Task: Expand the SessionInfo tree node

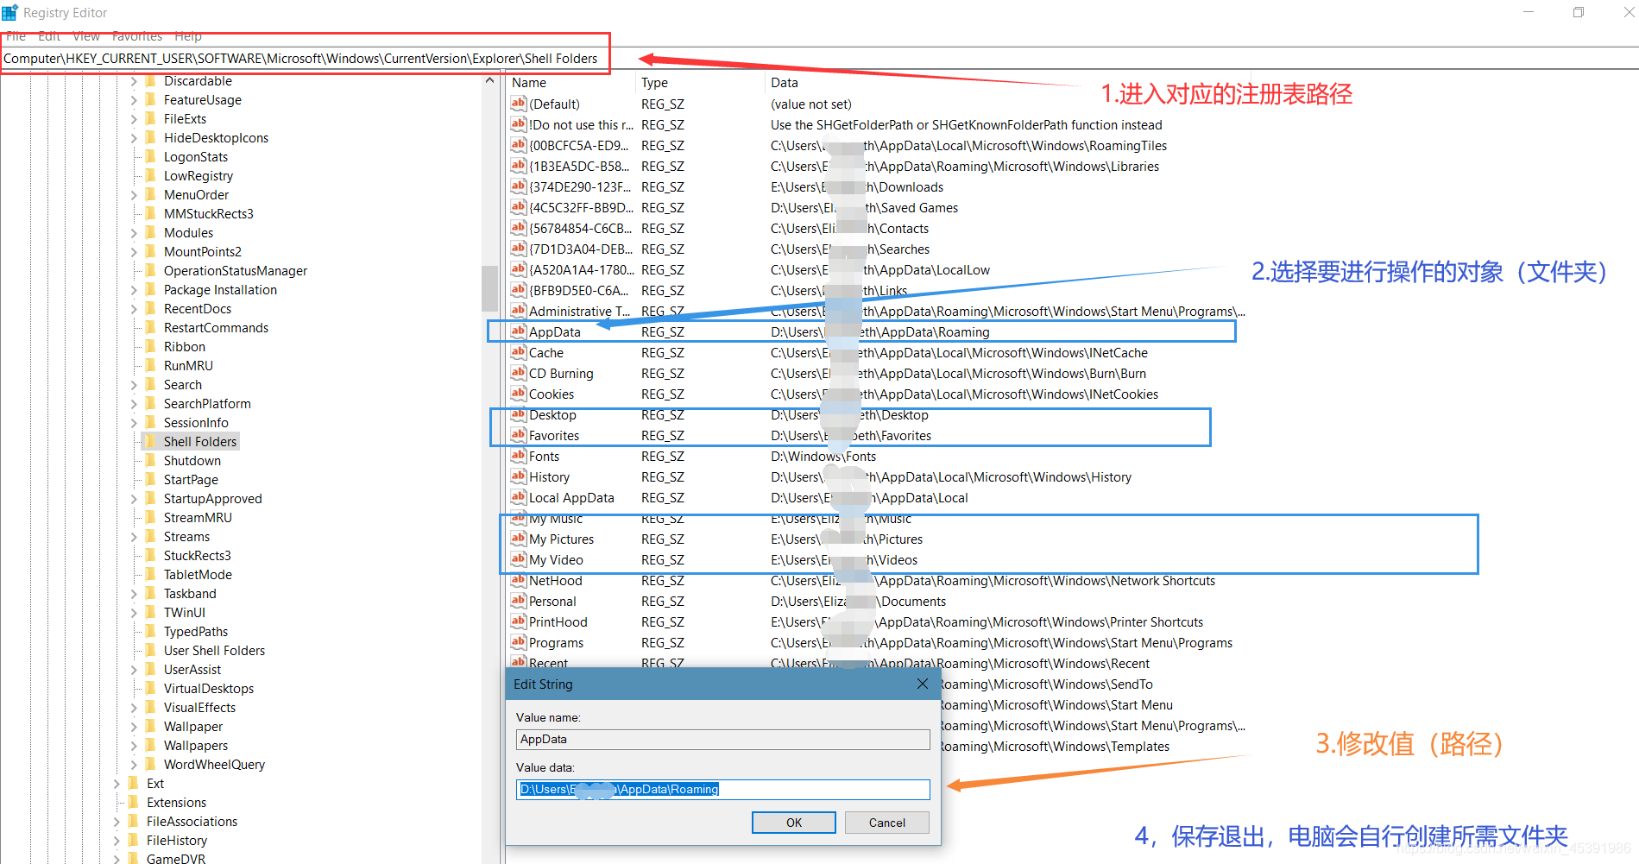Action: (x=134, y=423)
